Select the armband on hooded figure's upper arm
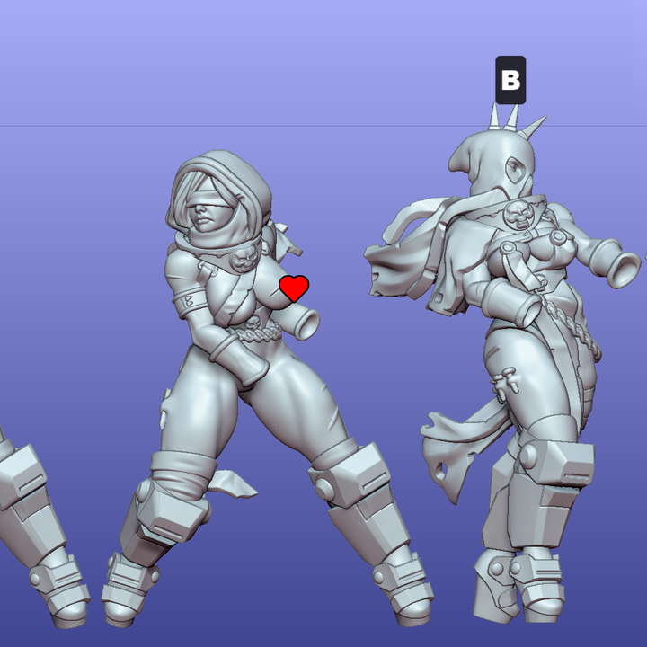This screenshot has height=647, width=647. [x=188, y=303]
